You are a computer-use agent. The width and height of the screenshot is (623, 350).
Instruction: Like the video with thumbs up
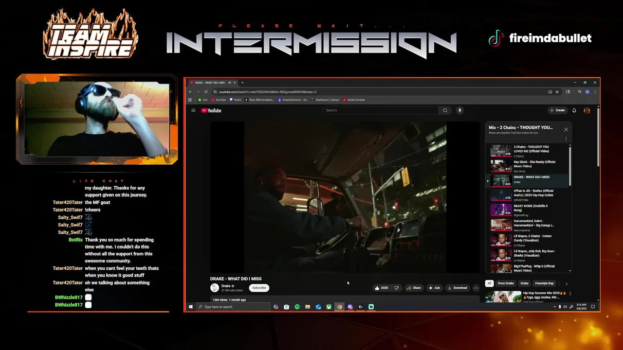pyautogui.click(x=381, y=288)
